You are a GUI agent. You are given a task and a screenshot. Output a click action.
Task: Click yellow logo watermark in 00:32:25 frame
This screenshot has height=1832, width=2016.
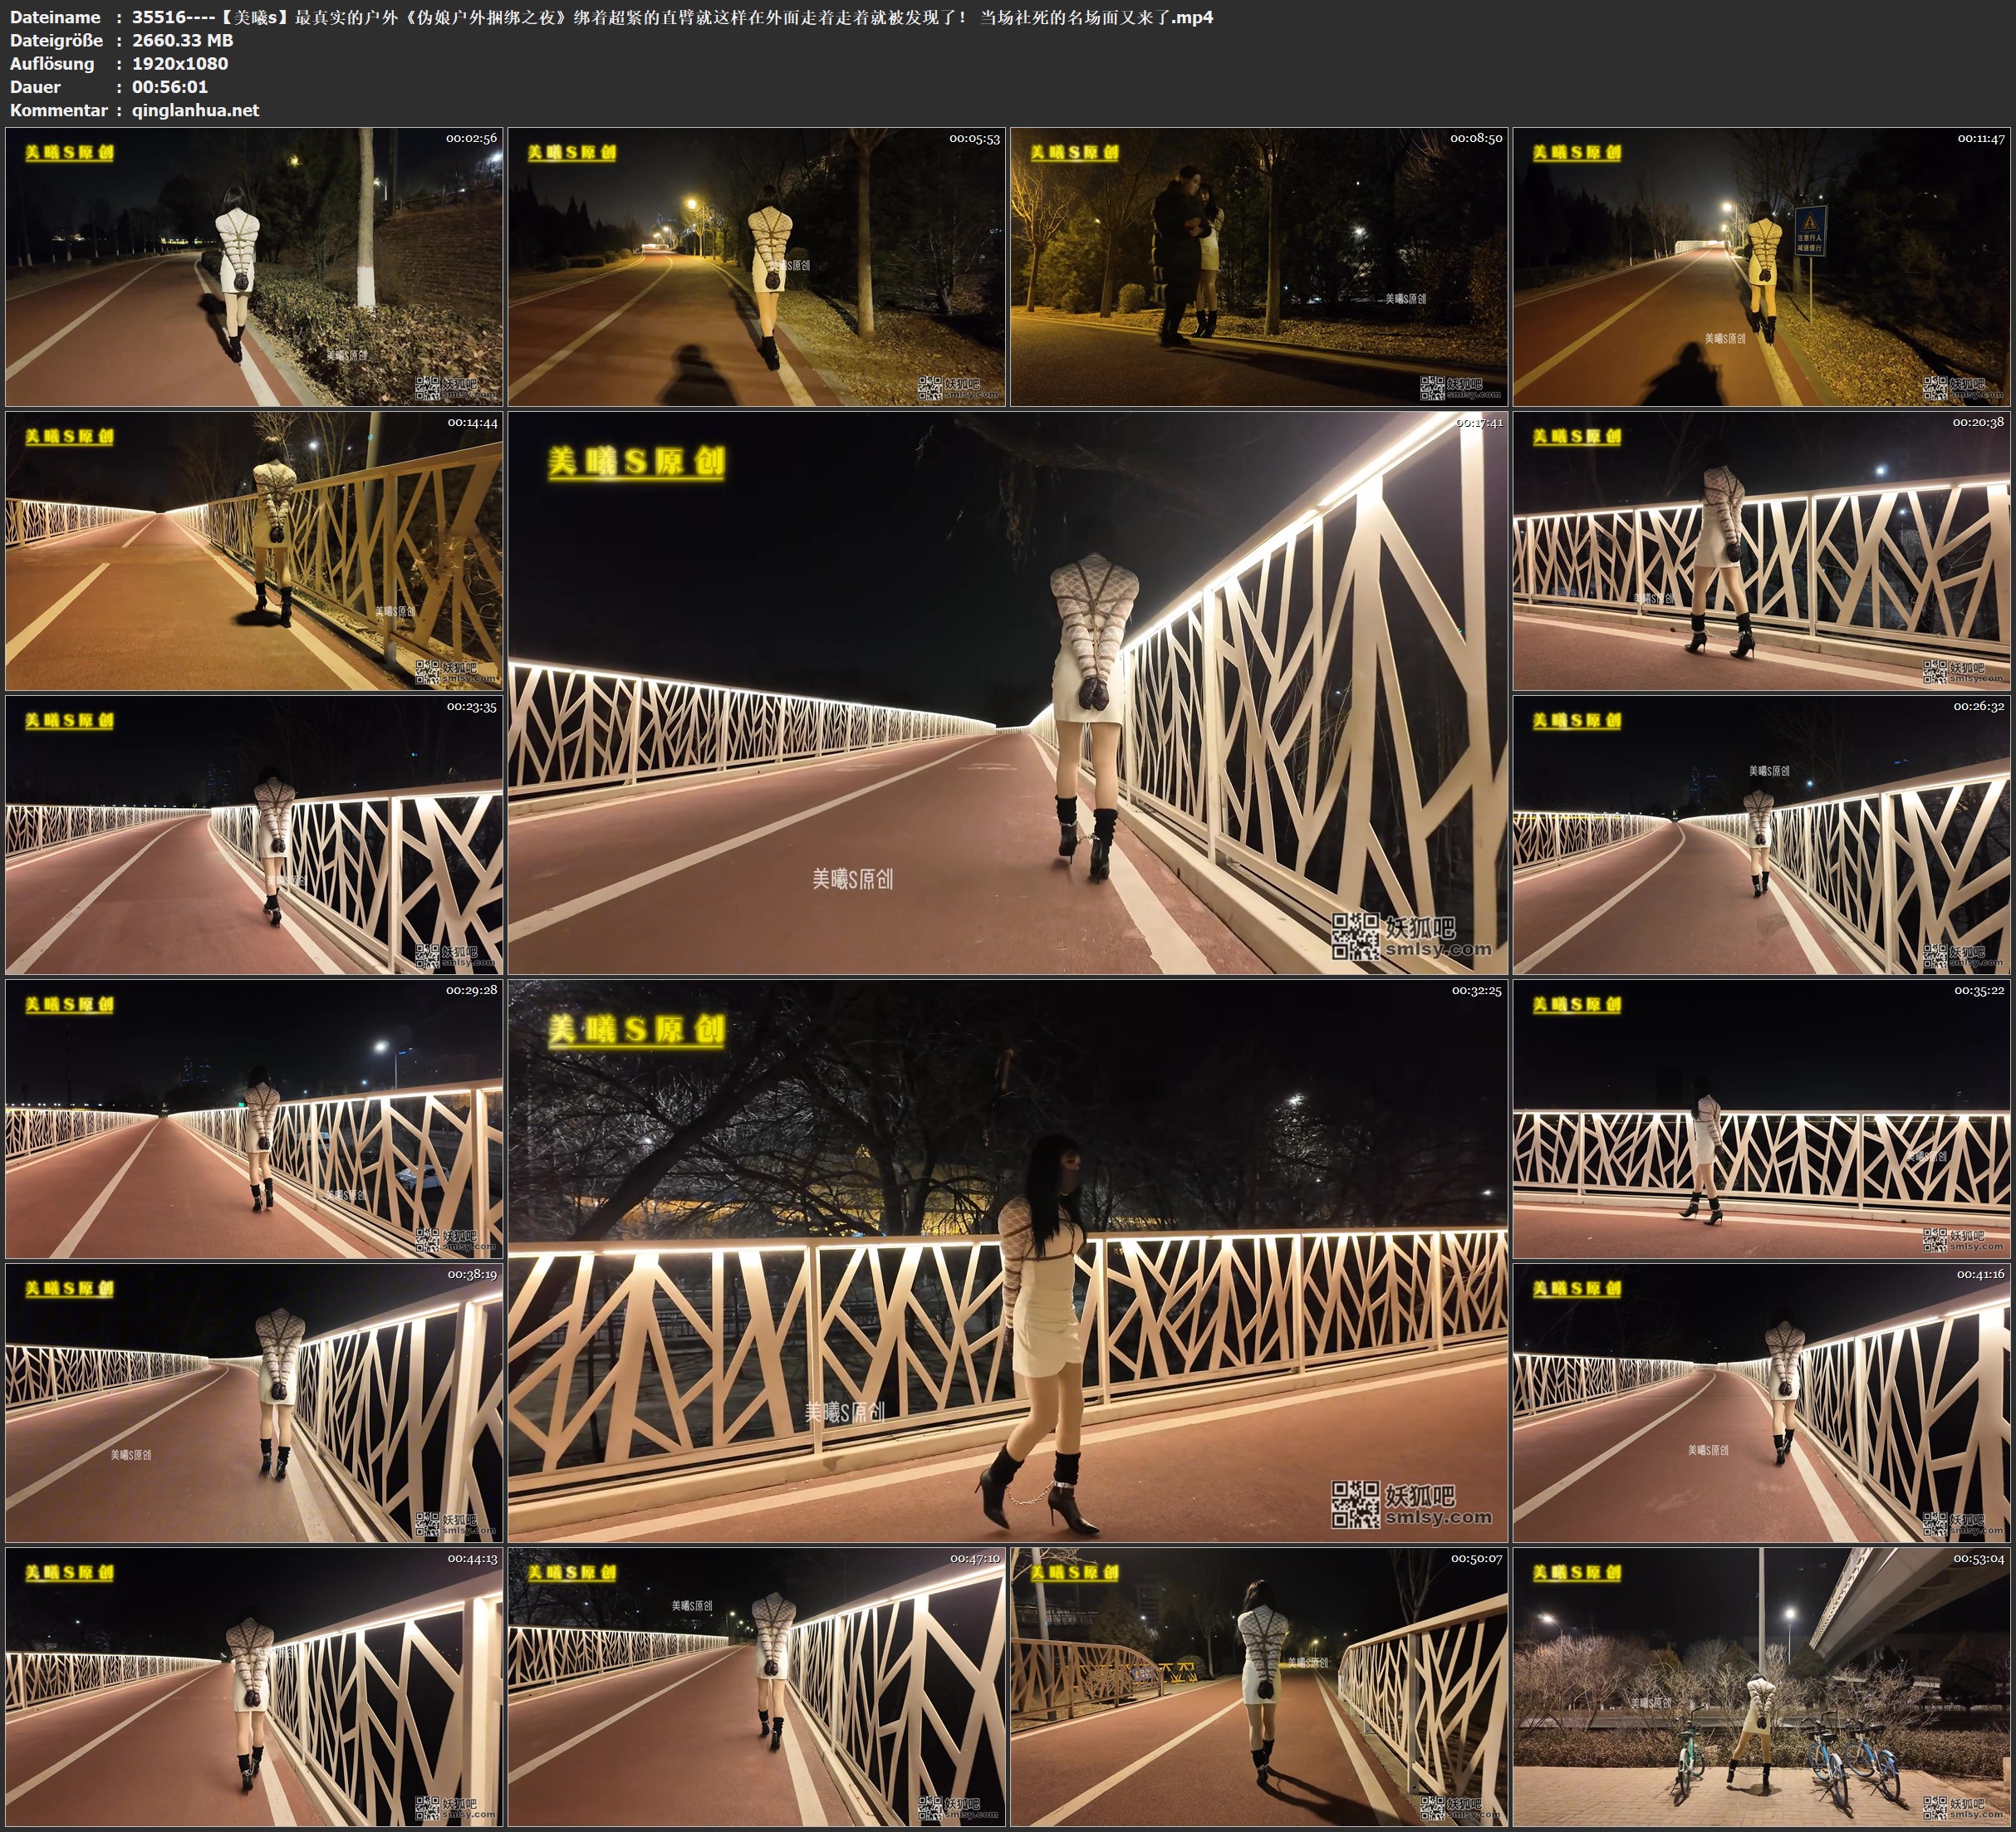click(636, 1030)
